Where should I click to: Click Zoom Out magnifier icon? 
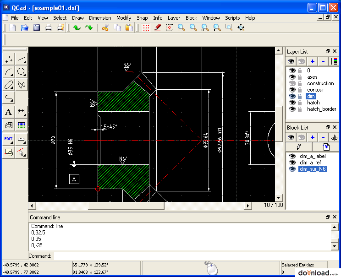pyautogui.click(x=193, y=27)
